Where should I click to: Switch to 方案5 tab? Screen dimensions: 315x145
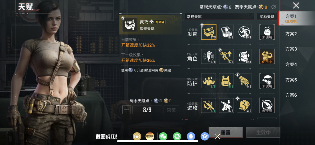click(x=291, y=80)
